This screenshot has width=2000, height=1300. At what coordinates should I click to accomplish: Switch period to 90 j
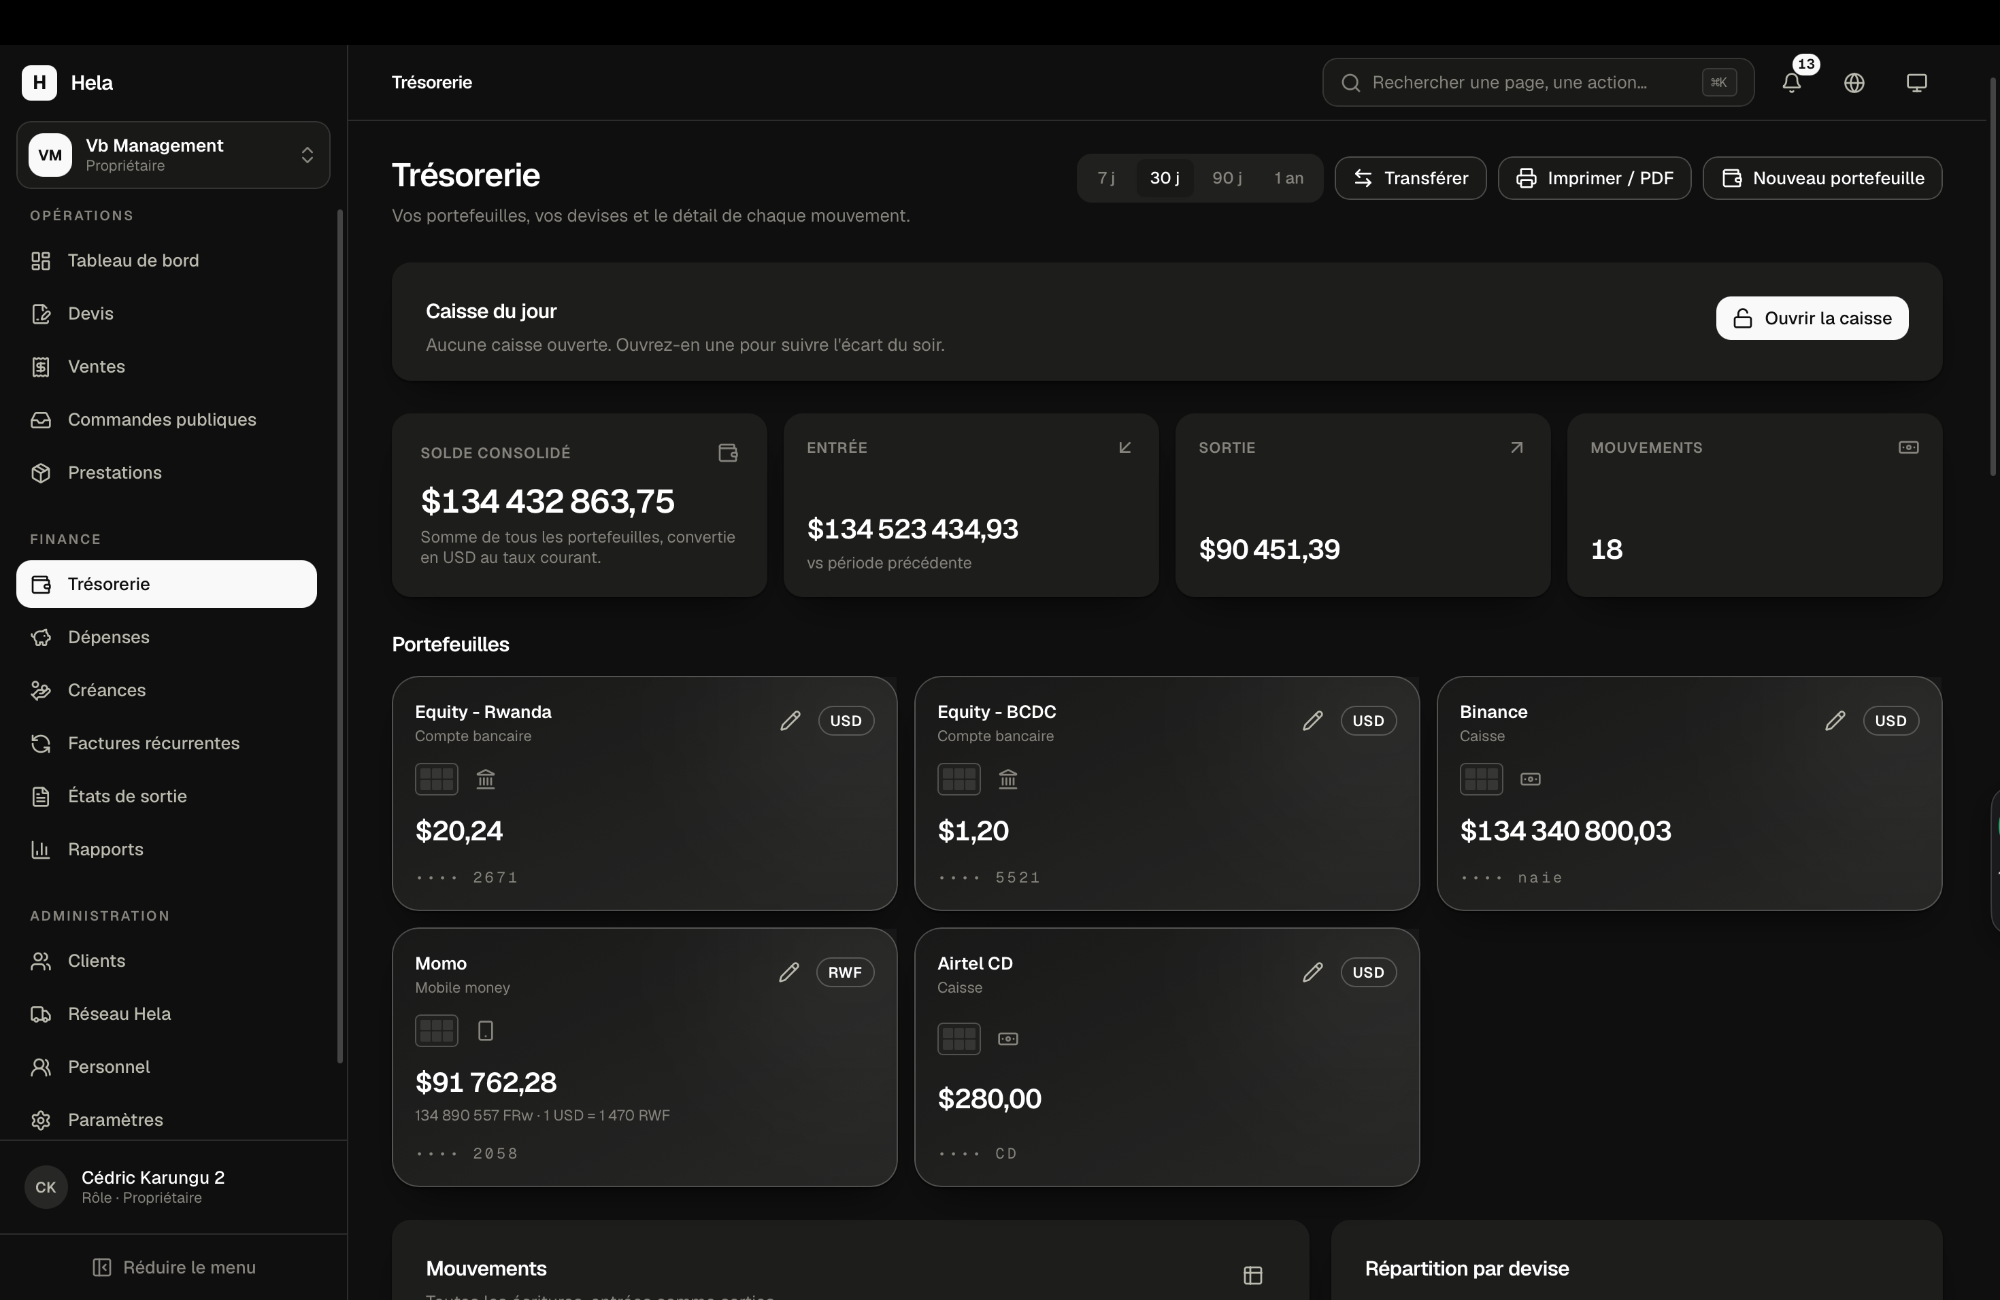(x=1227, y=178)
